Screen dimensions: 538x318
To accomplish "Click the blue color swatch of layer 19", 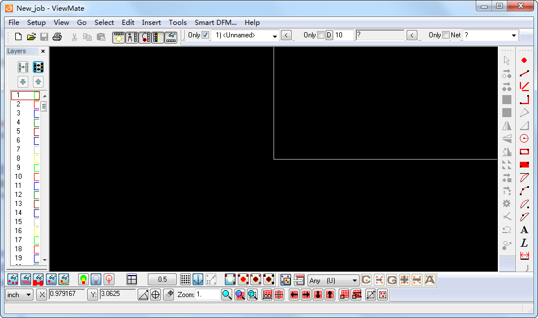I will pos(37,259).
